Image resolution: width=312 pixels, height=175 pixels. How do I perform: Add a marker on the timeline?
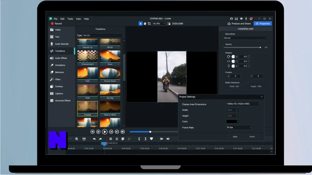click(151, 139)
